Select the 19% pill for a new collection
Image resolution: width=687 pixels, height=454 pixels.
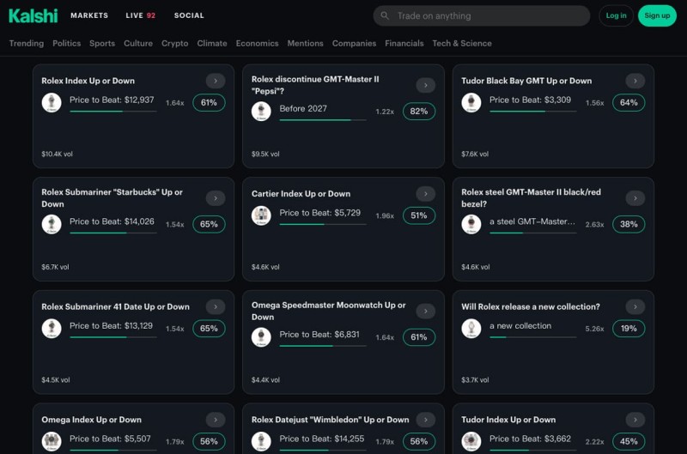629,329
